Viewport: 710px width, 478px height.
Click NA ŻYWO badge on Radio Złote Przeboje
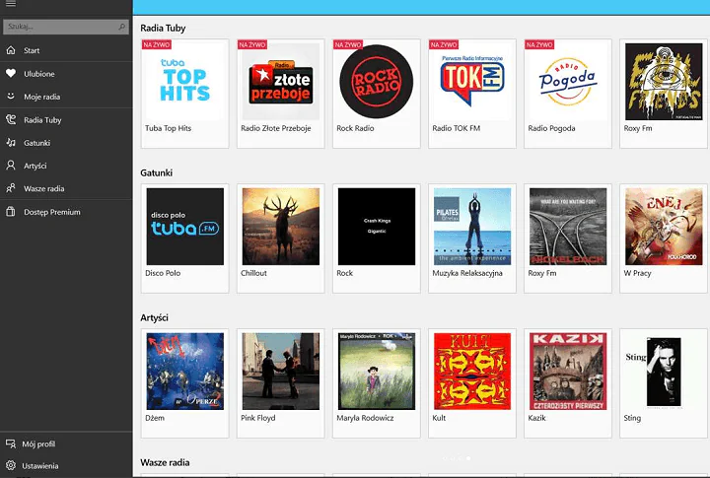(x=252, y=44)
